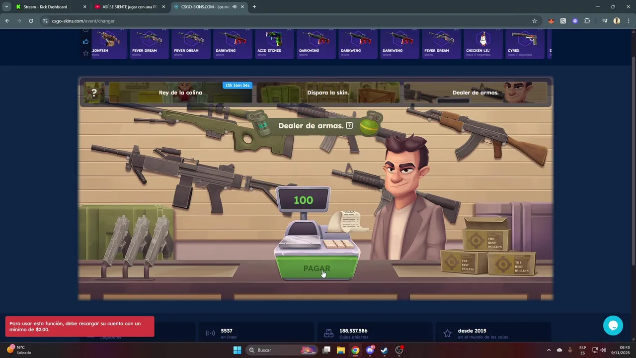This screenshot has height=358, width=636.
Task: Click the 188.537.586 cajas abiertas stat
Action: pos(375,333)
